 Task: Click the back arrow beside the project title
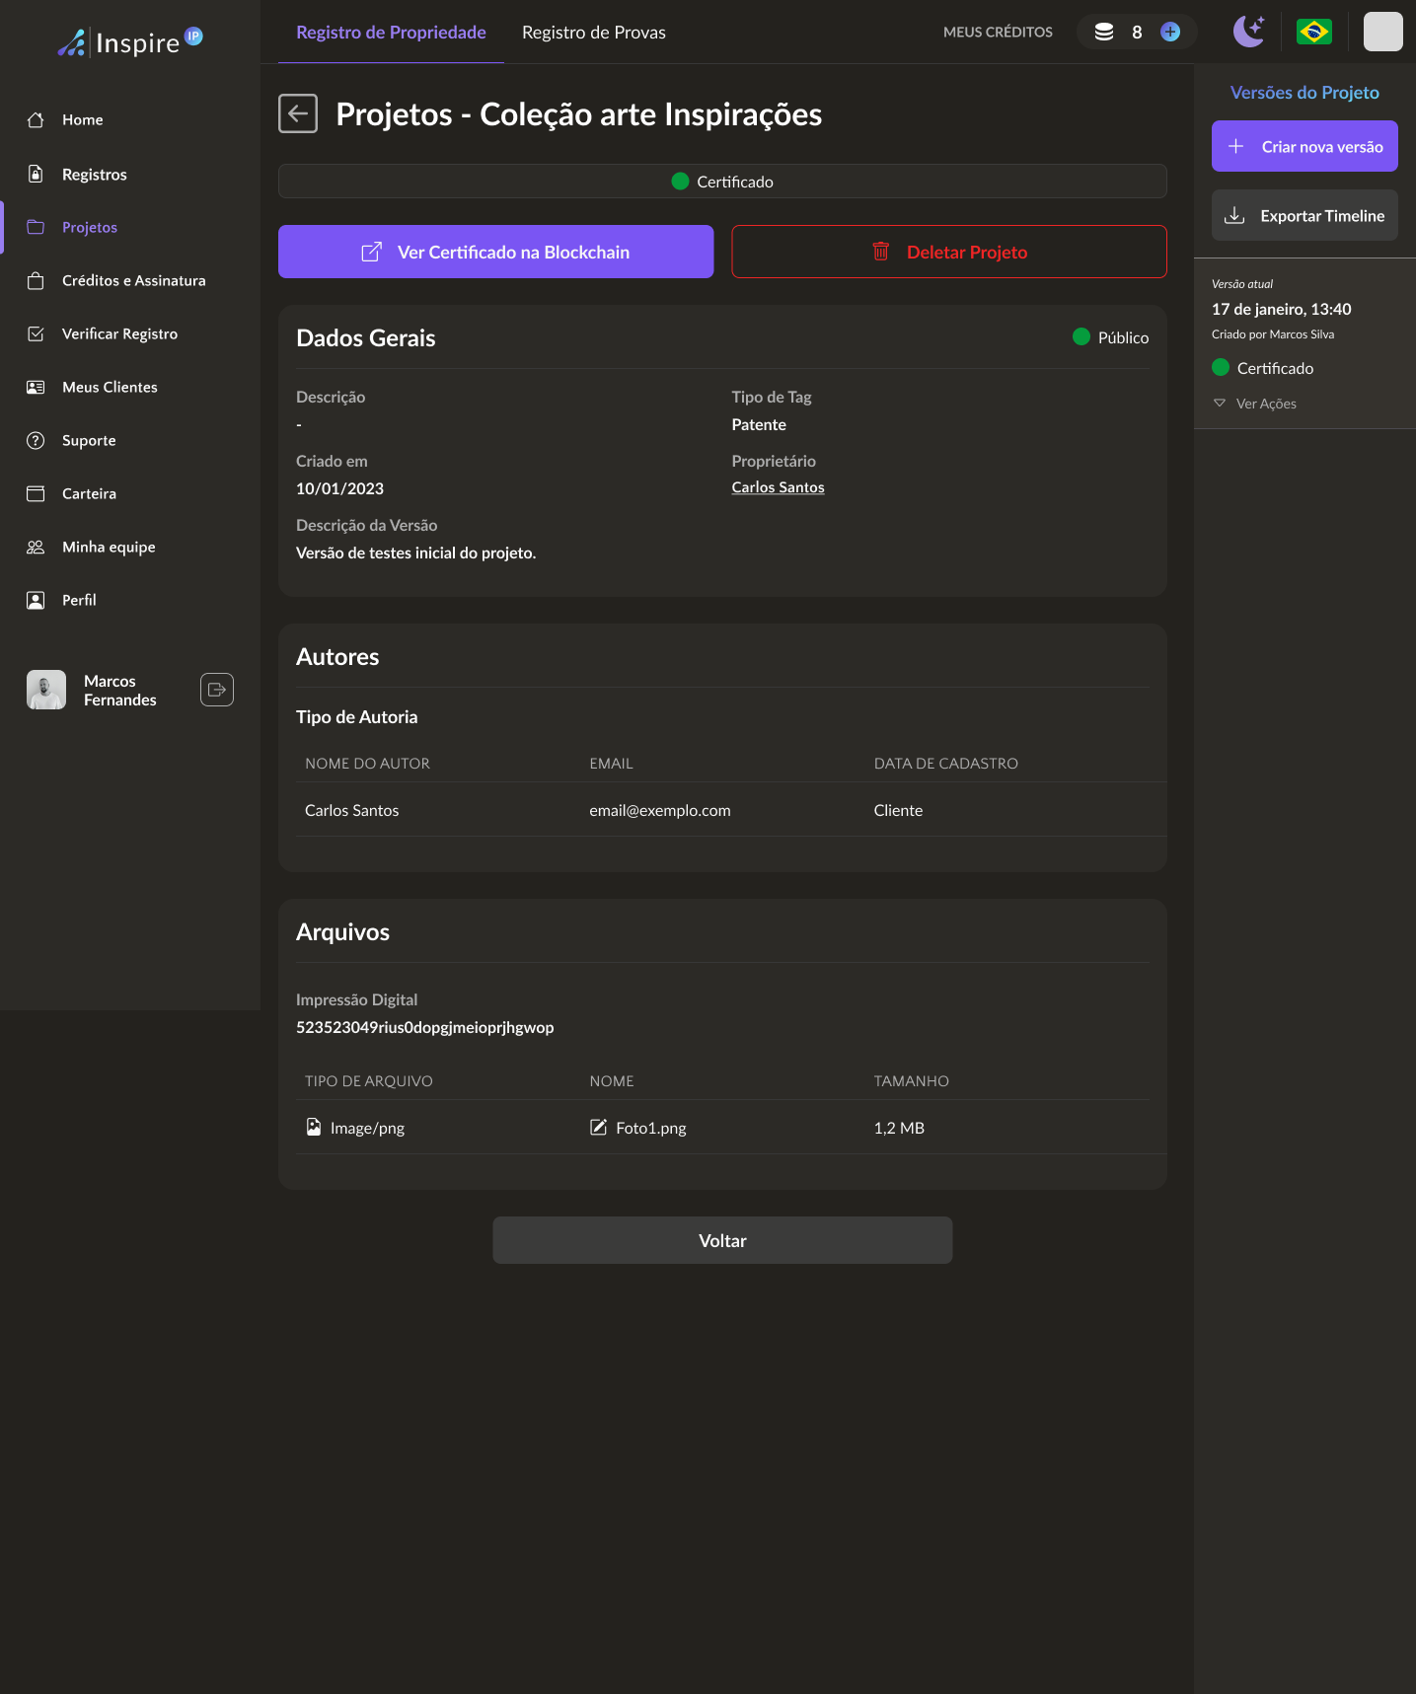[298, 113]
